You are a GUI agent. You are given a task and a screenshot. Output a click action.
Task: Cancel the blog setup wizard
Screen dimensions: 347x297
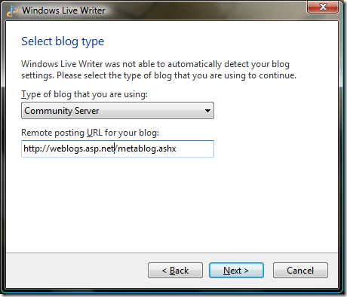(300, 271)
